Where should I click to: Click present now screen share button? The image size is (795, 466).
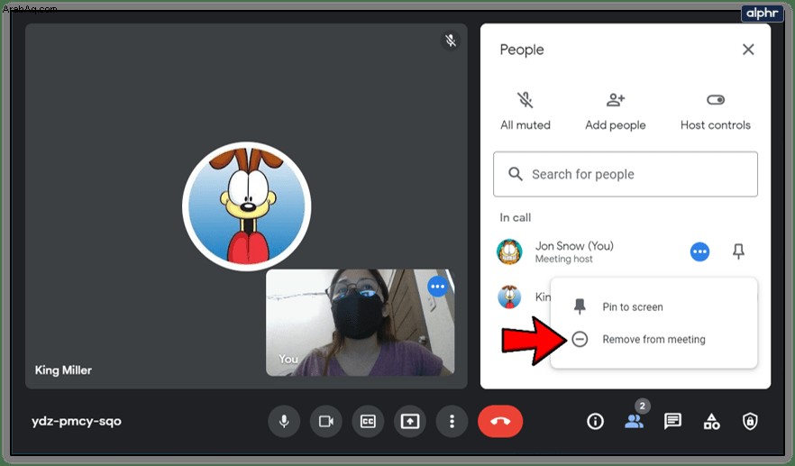pyautogui.click(x=410, y=421)
